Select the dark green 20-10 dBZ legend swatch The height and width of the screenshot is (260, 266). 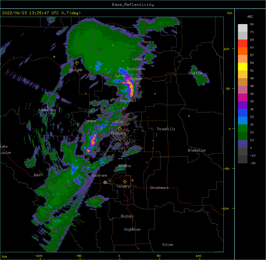tap(243, 136)
